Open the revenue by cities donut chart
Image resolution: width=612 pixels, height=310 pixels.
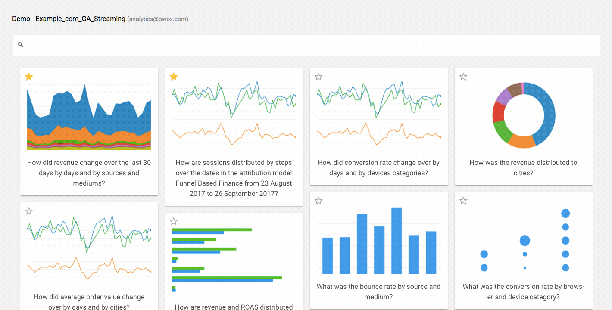[523, 115]
